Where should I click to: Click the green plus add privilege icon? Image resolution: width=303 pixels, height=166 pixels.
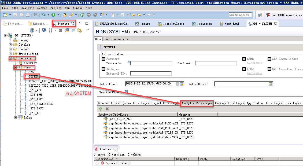[x=101, y=109]
